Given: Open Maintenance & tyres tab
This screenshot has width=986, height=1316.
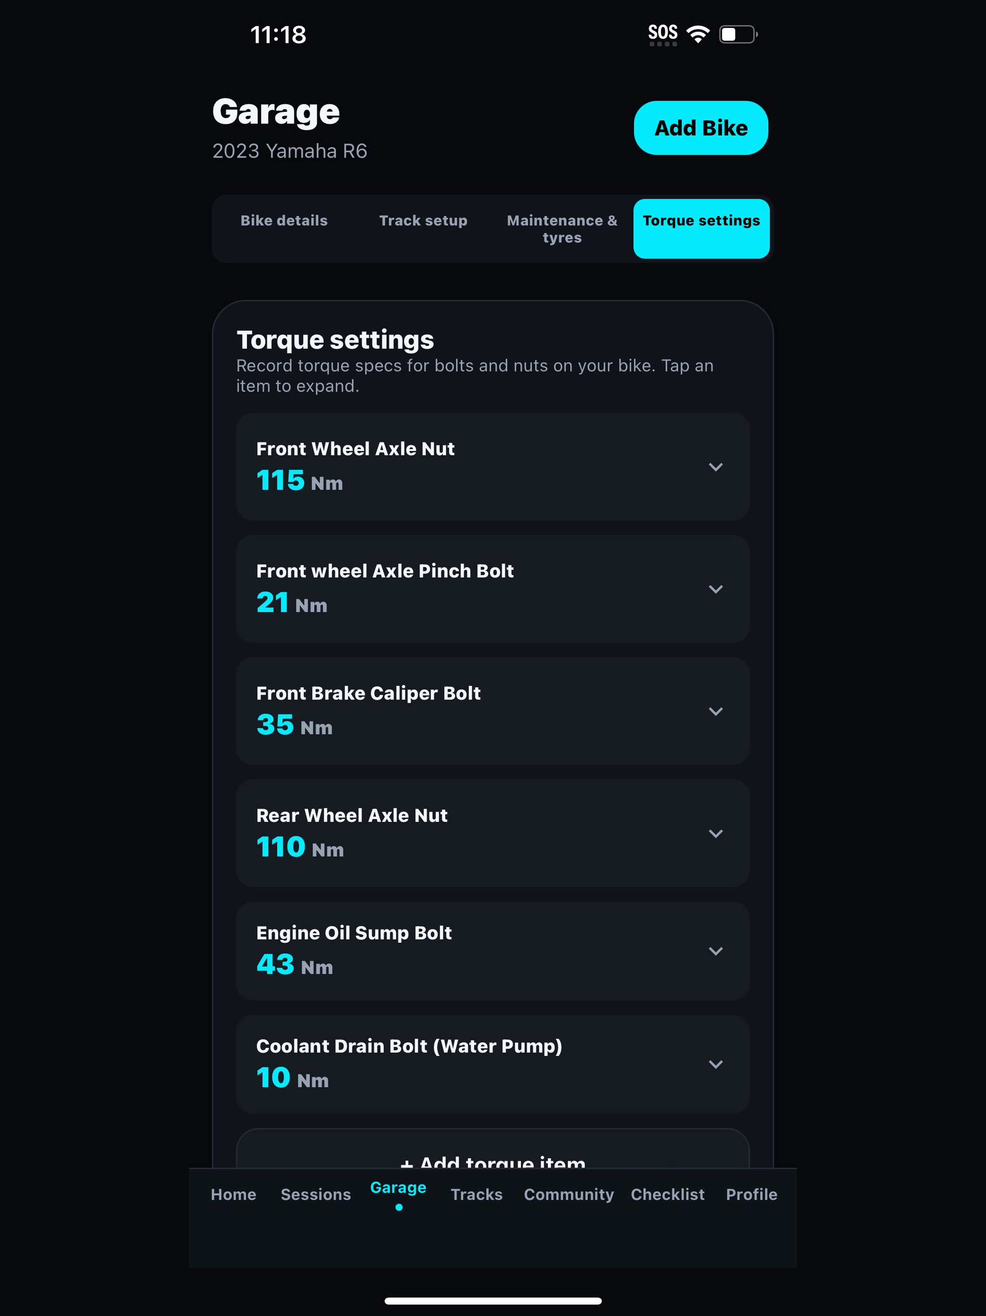Looking at the screenshot, I should (x=562, y=229).
